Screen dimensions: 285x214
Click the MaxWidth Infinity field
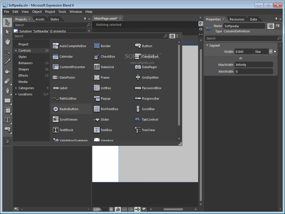253,65
